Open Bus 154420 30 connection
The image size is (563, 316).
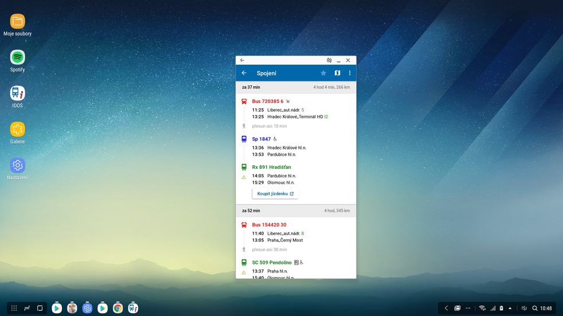[x=269, y=225]
